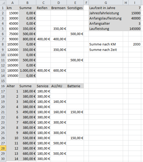
Task: Select the Anfangslaufleistung value 40000
Action: click(x=135, y=18)
